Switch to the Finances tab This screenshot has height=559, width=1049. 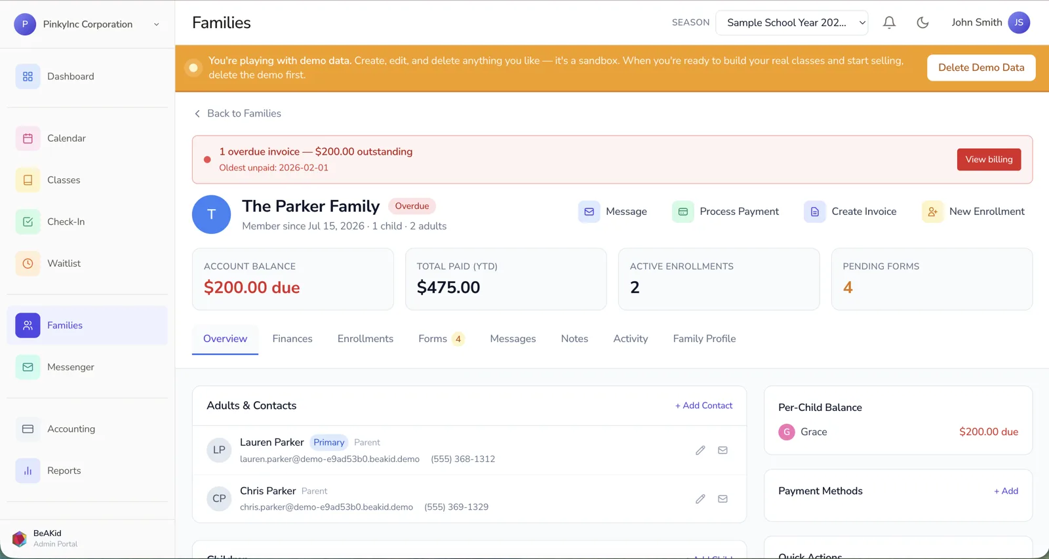[x=292, y=339]
